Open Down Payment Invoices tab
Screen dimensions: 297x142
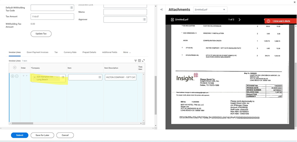click(37, 52)
